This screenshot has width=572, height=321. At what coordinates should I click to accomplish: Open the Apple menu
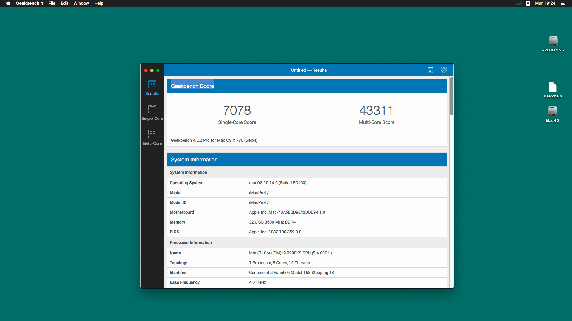click(8, 3)
